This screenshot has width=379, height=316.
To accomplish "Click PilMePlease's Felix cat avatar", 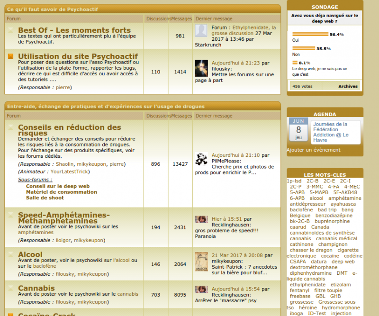I will click(x=201, y=159).
